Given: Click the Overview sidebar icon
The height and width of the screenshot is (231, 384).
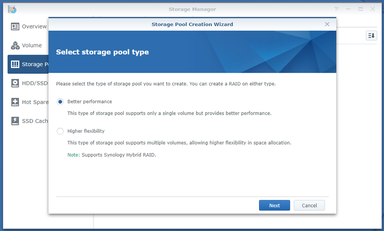Looking at the screenshot, I should coord(15,26).
